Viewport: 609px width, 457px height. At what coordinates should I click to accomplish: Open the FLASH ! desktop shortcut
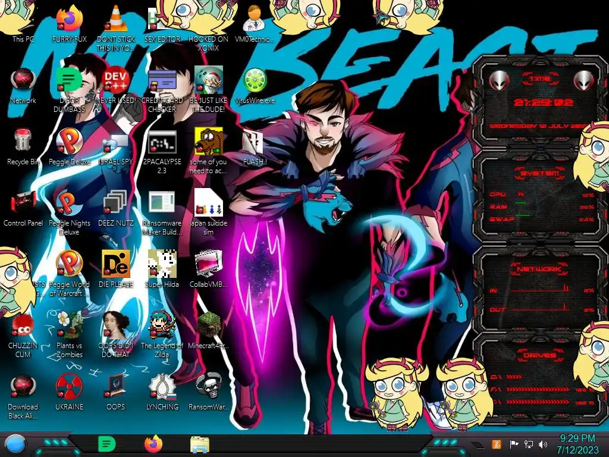[255, 147]
